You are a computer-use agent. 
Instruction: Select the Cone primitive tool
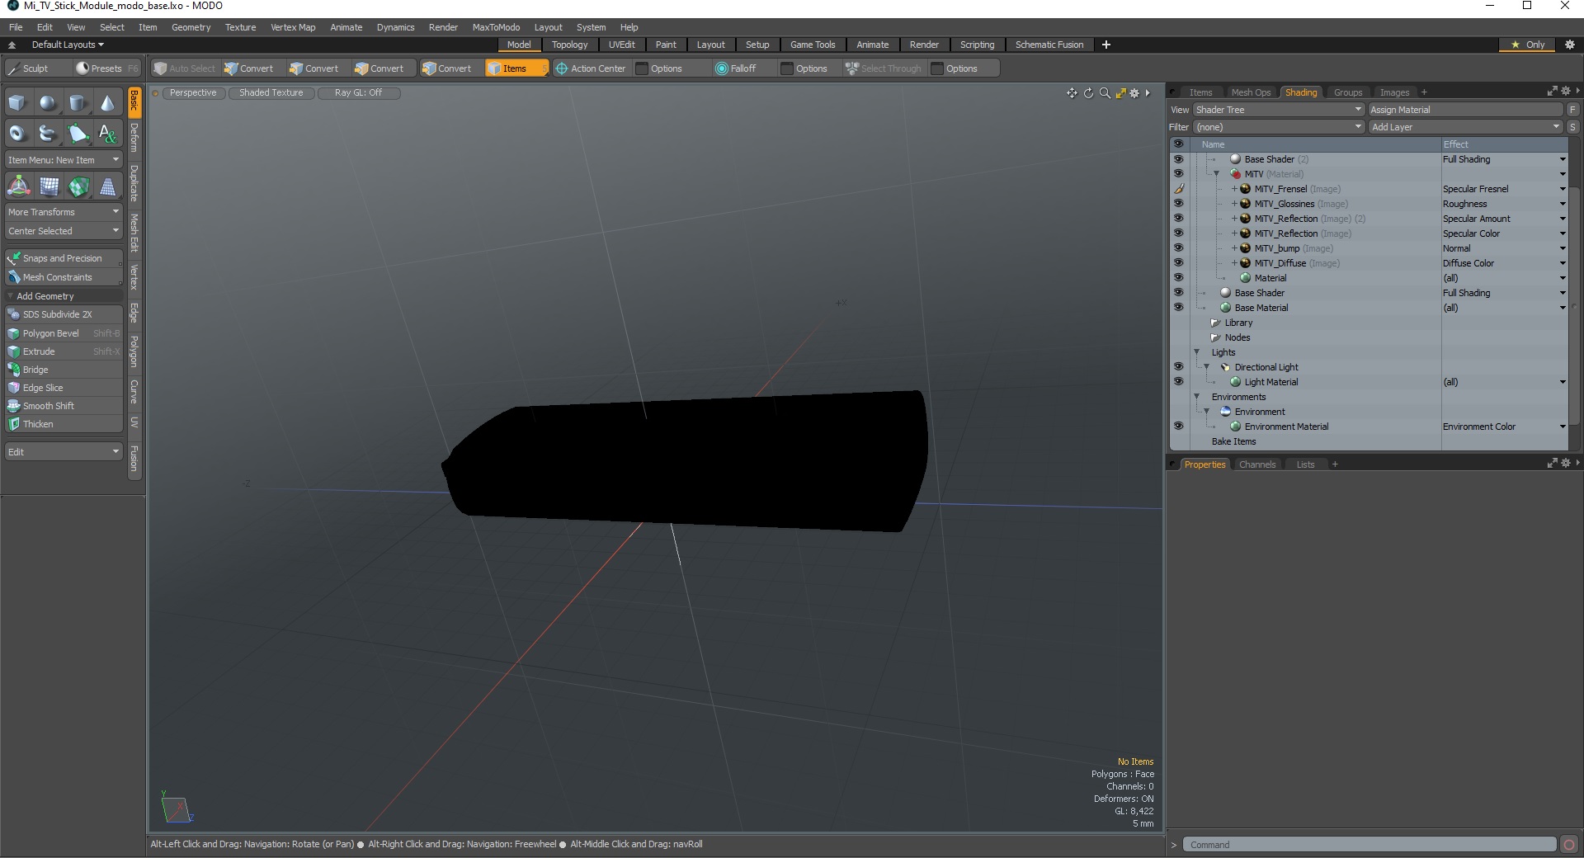[107, 103]
